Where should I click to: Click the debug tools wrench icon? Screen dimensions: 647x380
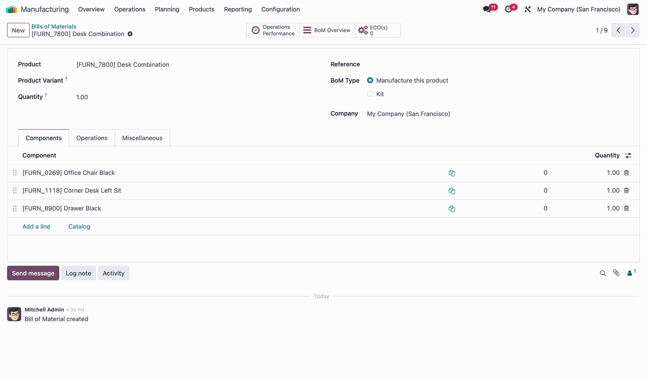pyautogui.click(x=527, y=9)
